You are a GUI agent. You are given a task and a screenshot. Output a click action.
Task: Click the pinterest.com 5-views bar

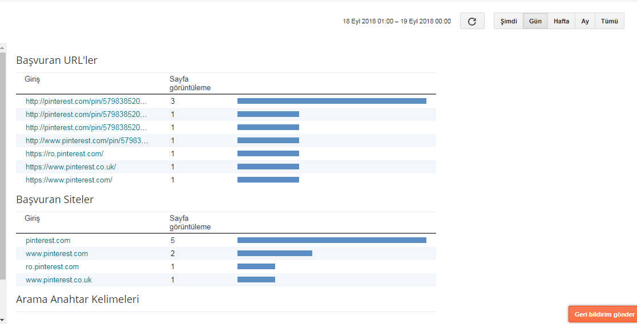(x=332, y=240)
